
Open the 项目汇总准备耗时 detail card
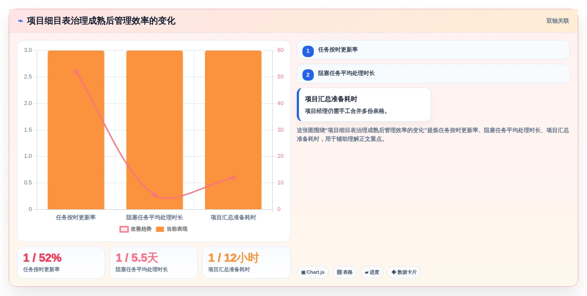[364, 105]
